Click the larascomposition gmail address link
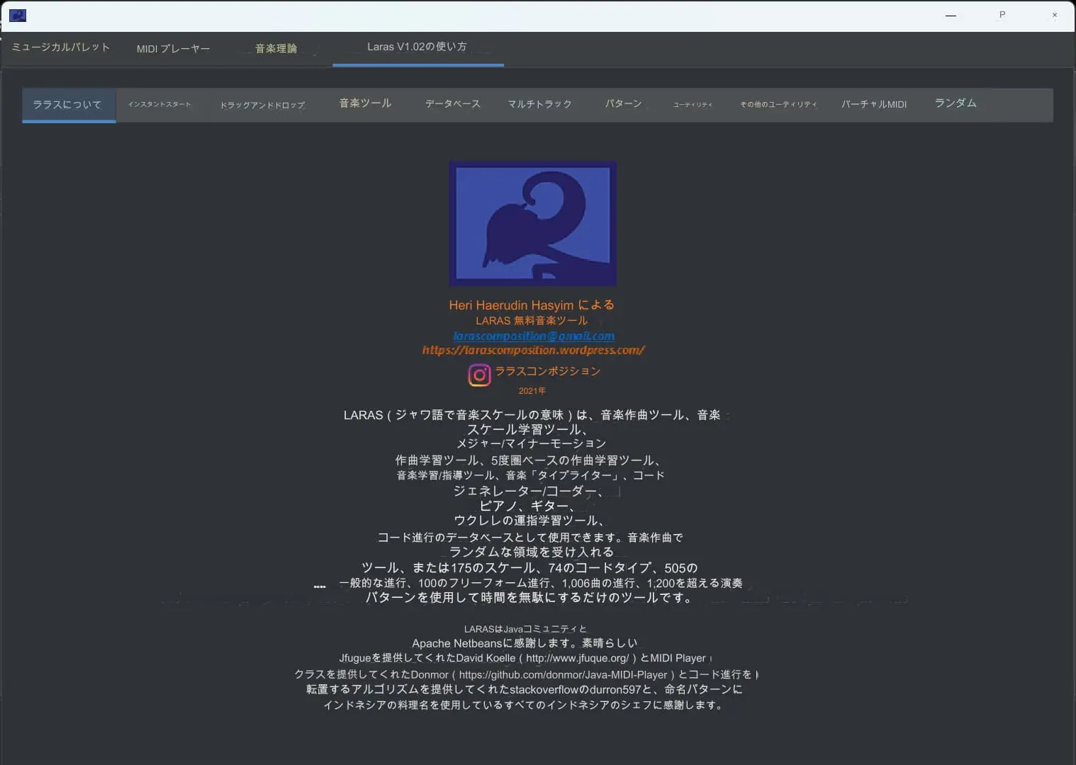Viewport: 1076px width, 765px height. (x=534, y=336)
